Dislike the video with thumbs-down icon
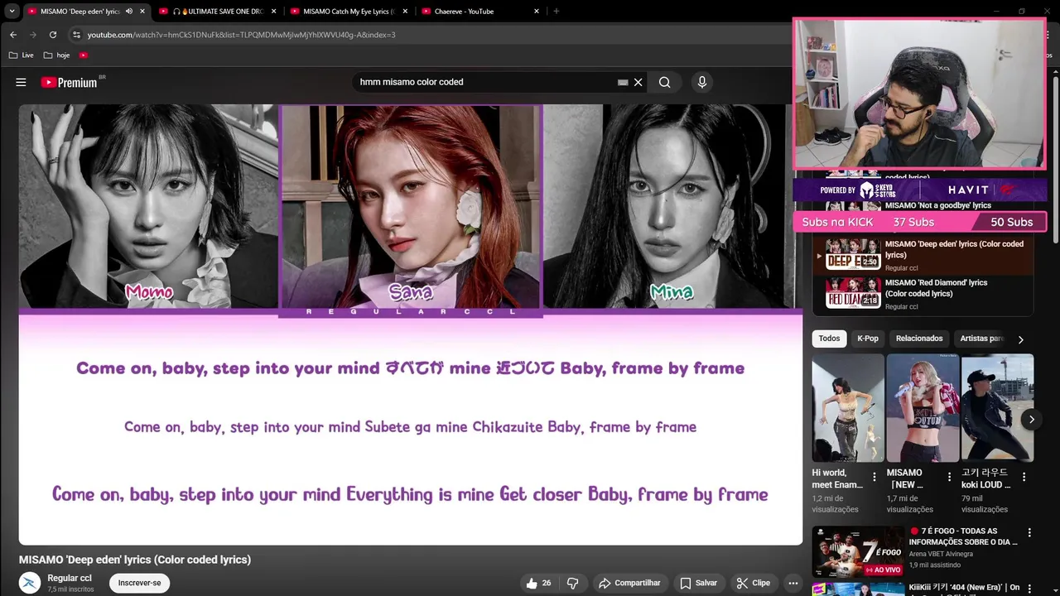This screenshot has height=596, width=1060. pyautogui.click(x=572, y=583)
